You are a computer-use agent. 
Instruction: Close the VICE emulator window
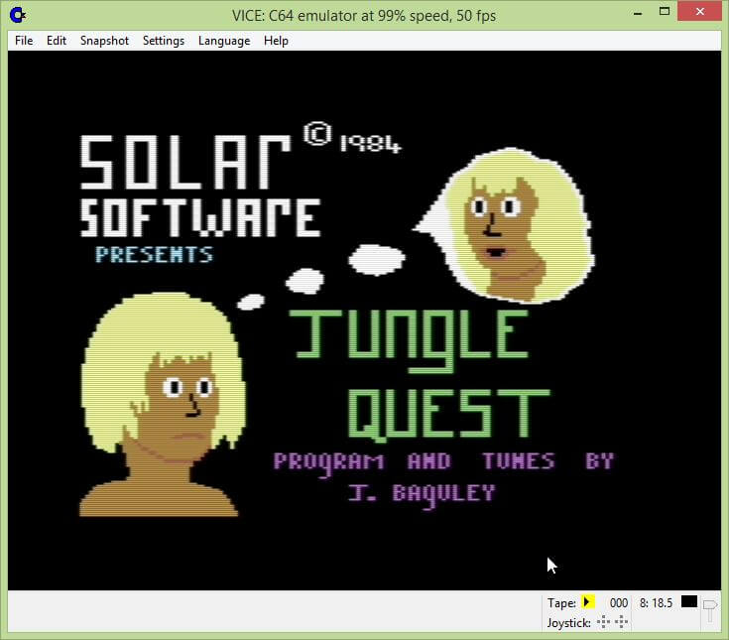point(699,12)
